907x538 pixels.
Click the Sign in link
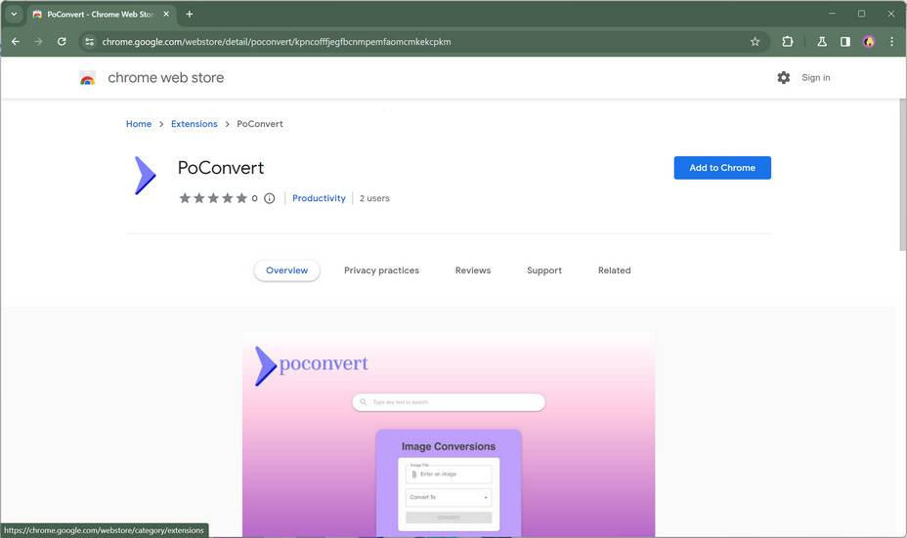815,77
